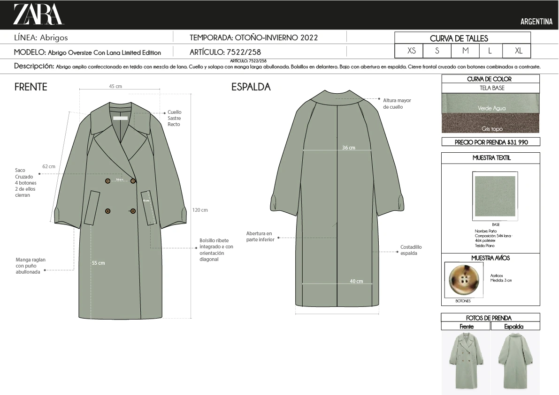Click the BOTONES caption
The image size is (559, 395).
pyautogui.click(x=463, y=301)
